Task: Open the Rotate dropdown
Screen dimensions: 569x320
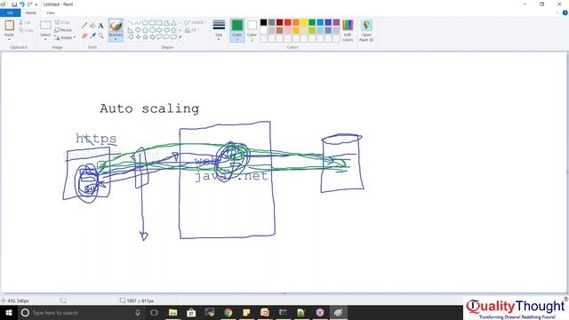Action: 65,37
